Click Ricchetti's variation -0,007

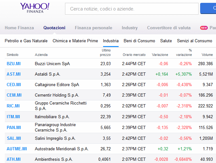point(162,106)
